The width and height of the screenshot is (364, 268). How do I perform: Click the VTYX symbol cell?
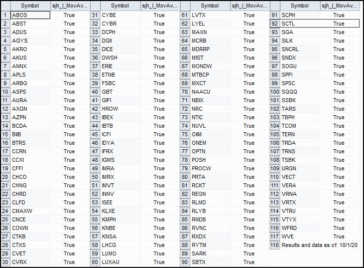(300, 219)
